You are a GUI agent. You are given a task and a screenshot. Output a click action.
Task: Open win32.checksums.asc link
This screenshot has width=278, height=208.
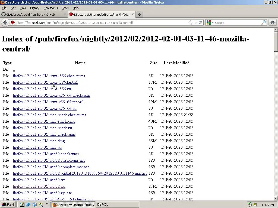click(49, 160)
